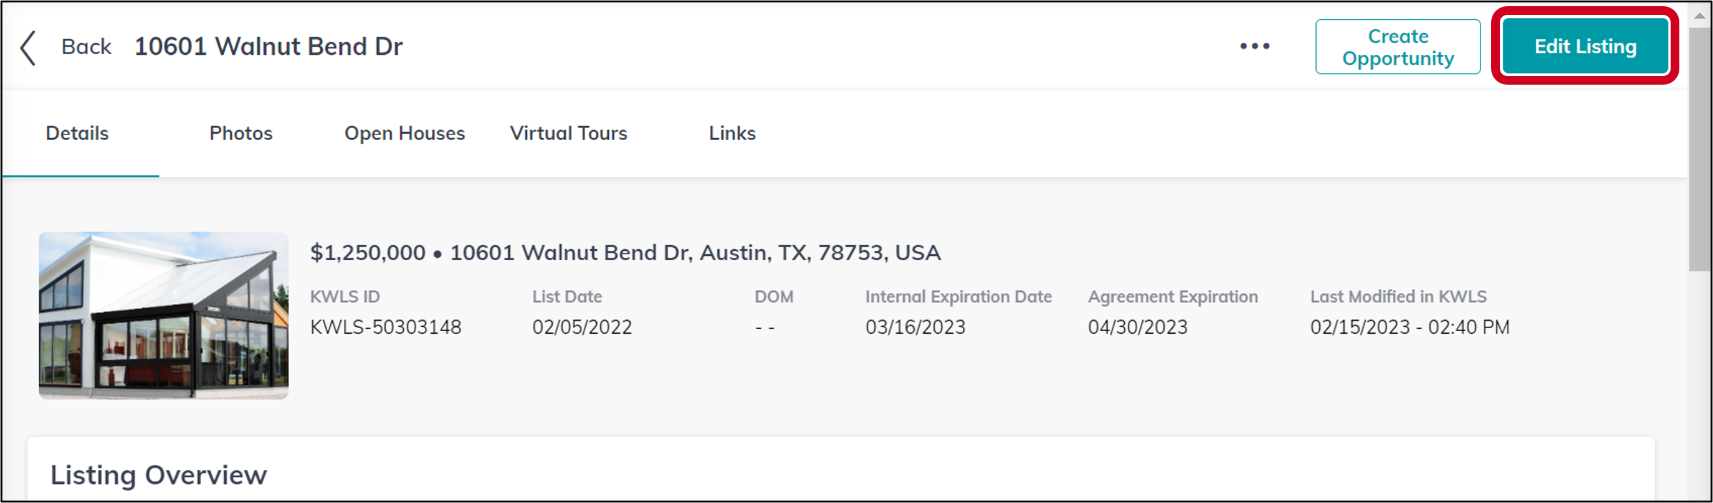Click the back chevron arrow icon

(x=28, y=48)
